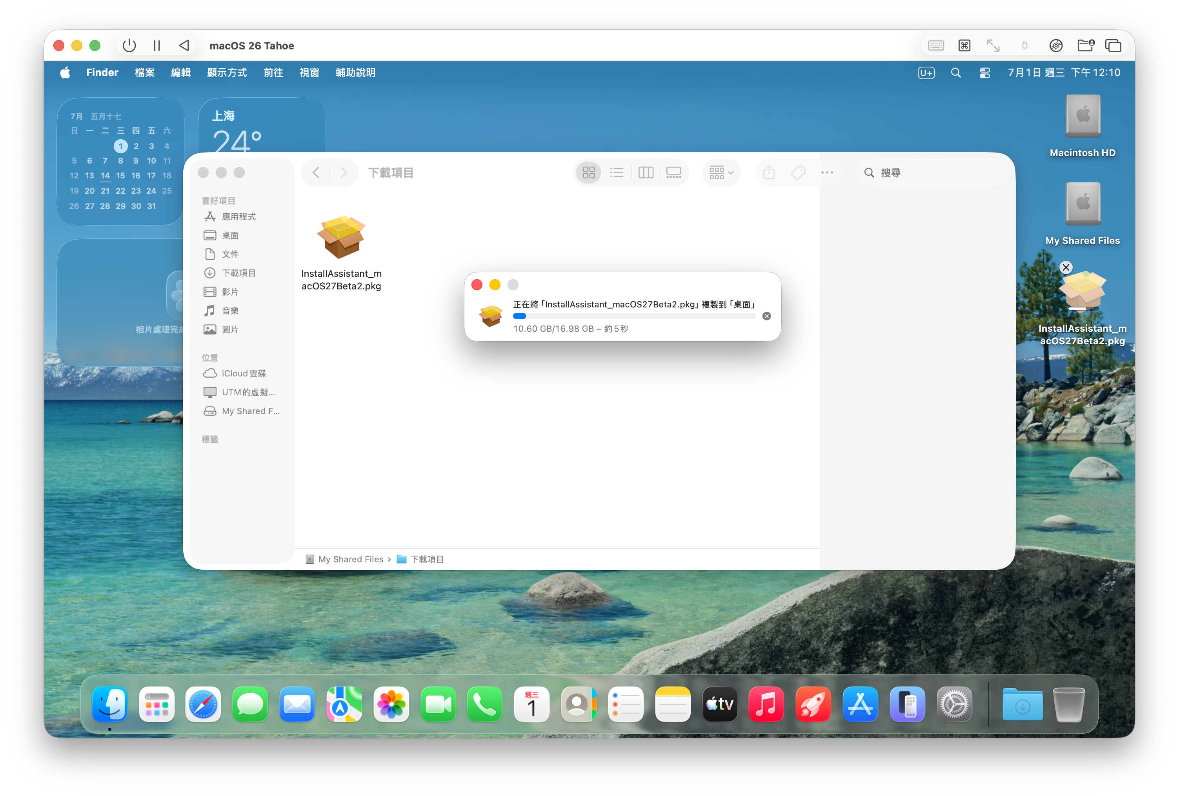The width and height of the screenshot is (1179, 796).
Task: Select InstallAssistant_macOS27Beta2.pkg in the Finder window
Action: 341,252
